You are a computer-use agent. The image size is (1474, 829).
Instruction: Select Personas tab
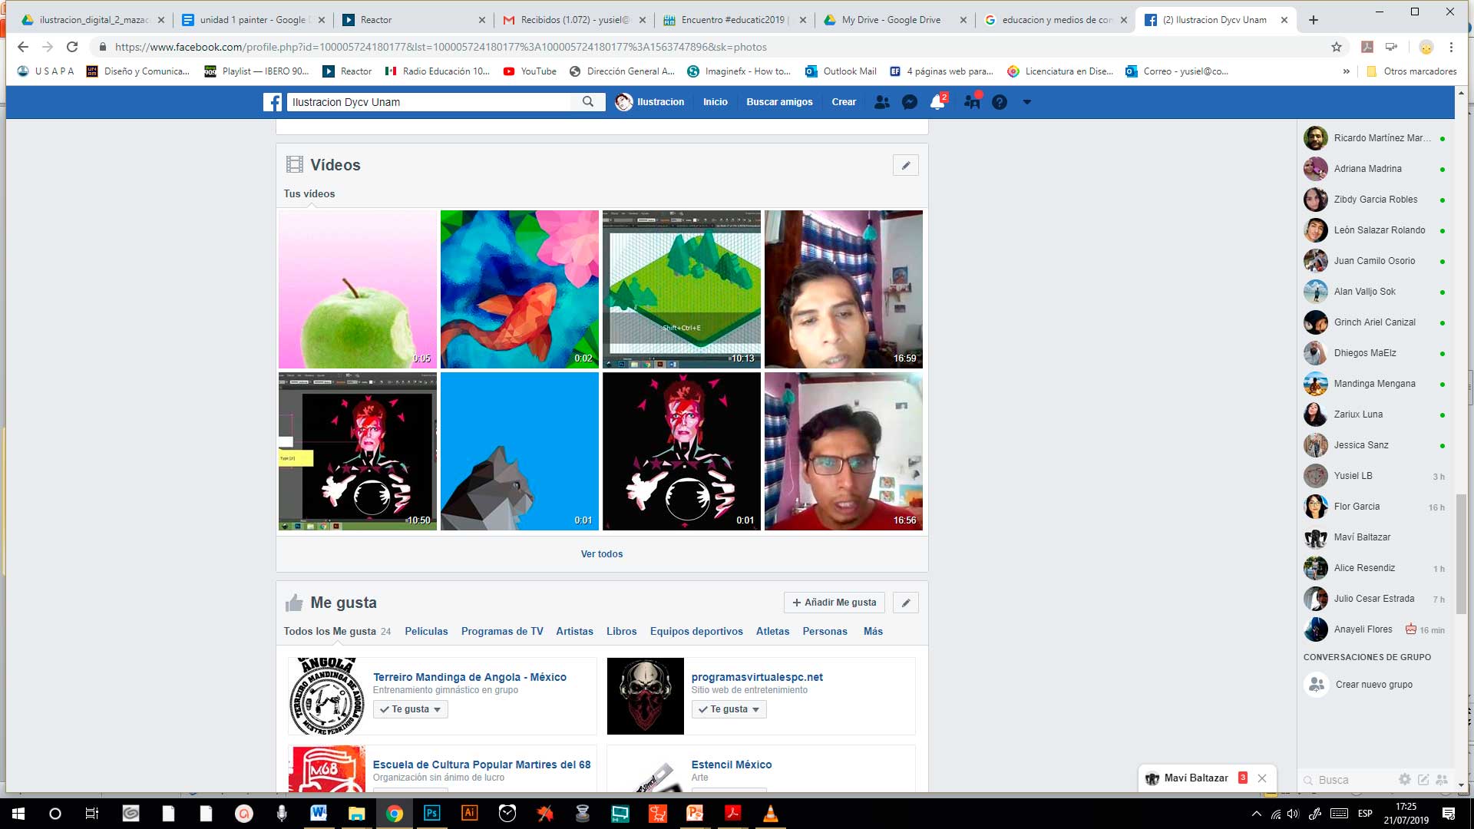coord(825,631)
